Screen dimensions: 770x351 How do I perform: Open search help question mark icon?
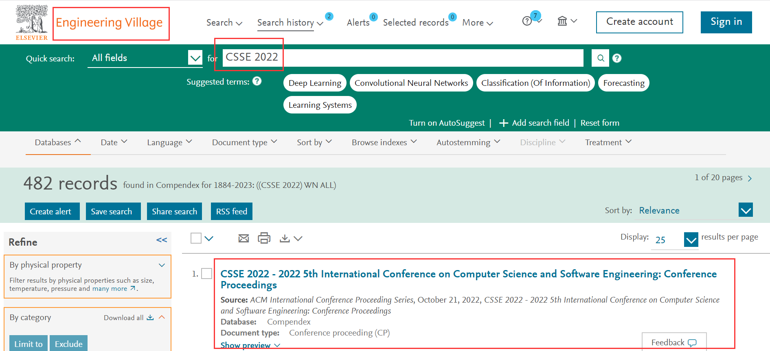[617, 58]
